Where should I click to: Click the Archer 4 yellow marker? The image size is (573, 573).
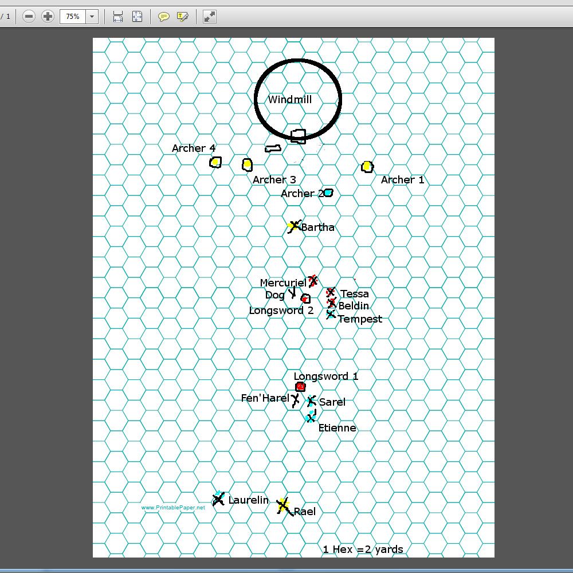(x=215, y=162)
